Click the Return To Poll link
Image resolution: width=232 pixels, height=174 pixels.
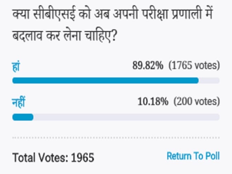coord(193,156)
